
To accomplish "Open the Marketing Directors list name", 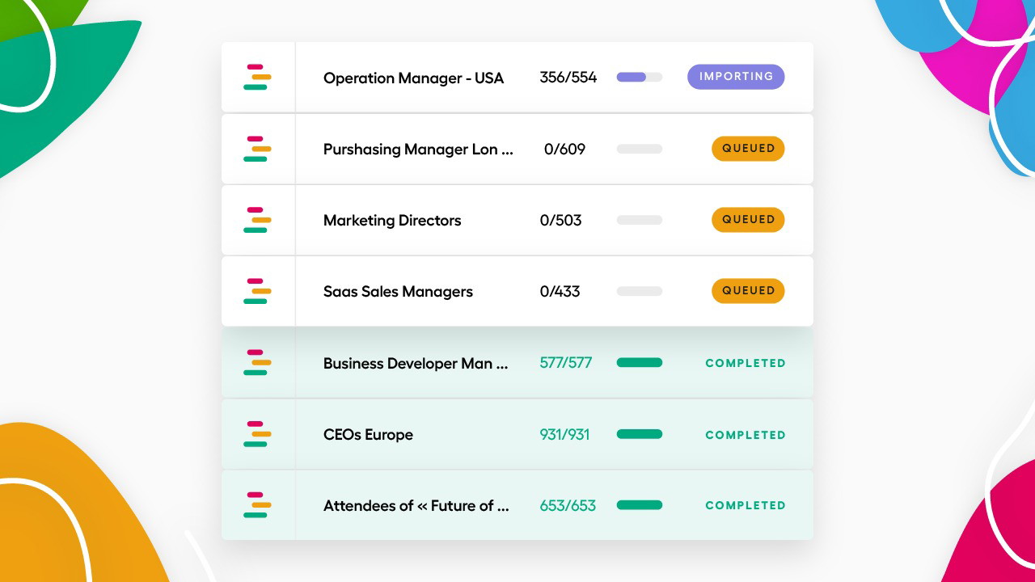I will point(392,221).
